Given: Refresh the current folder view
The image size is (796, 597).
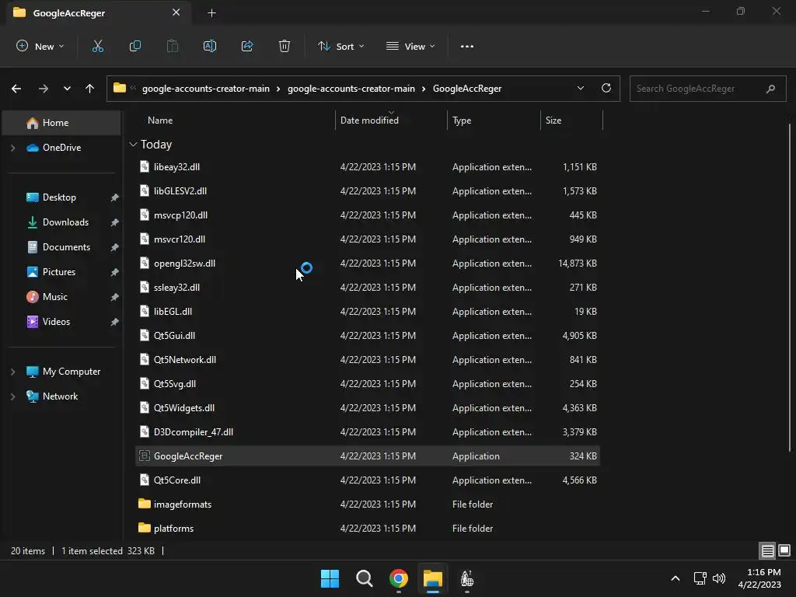Looking at the screenshot, I should click(x=606, y=89).
